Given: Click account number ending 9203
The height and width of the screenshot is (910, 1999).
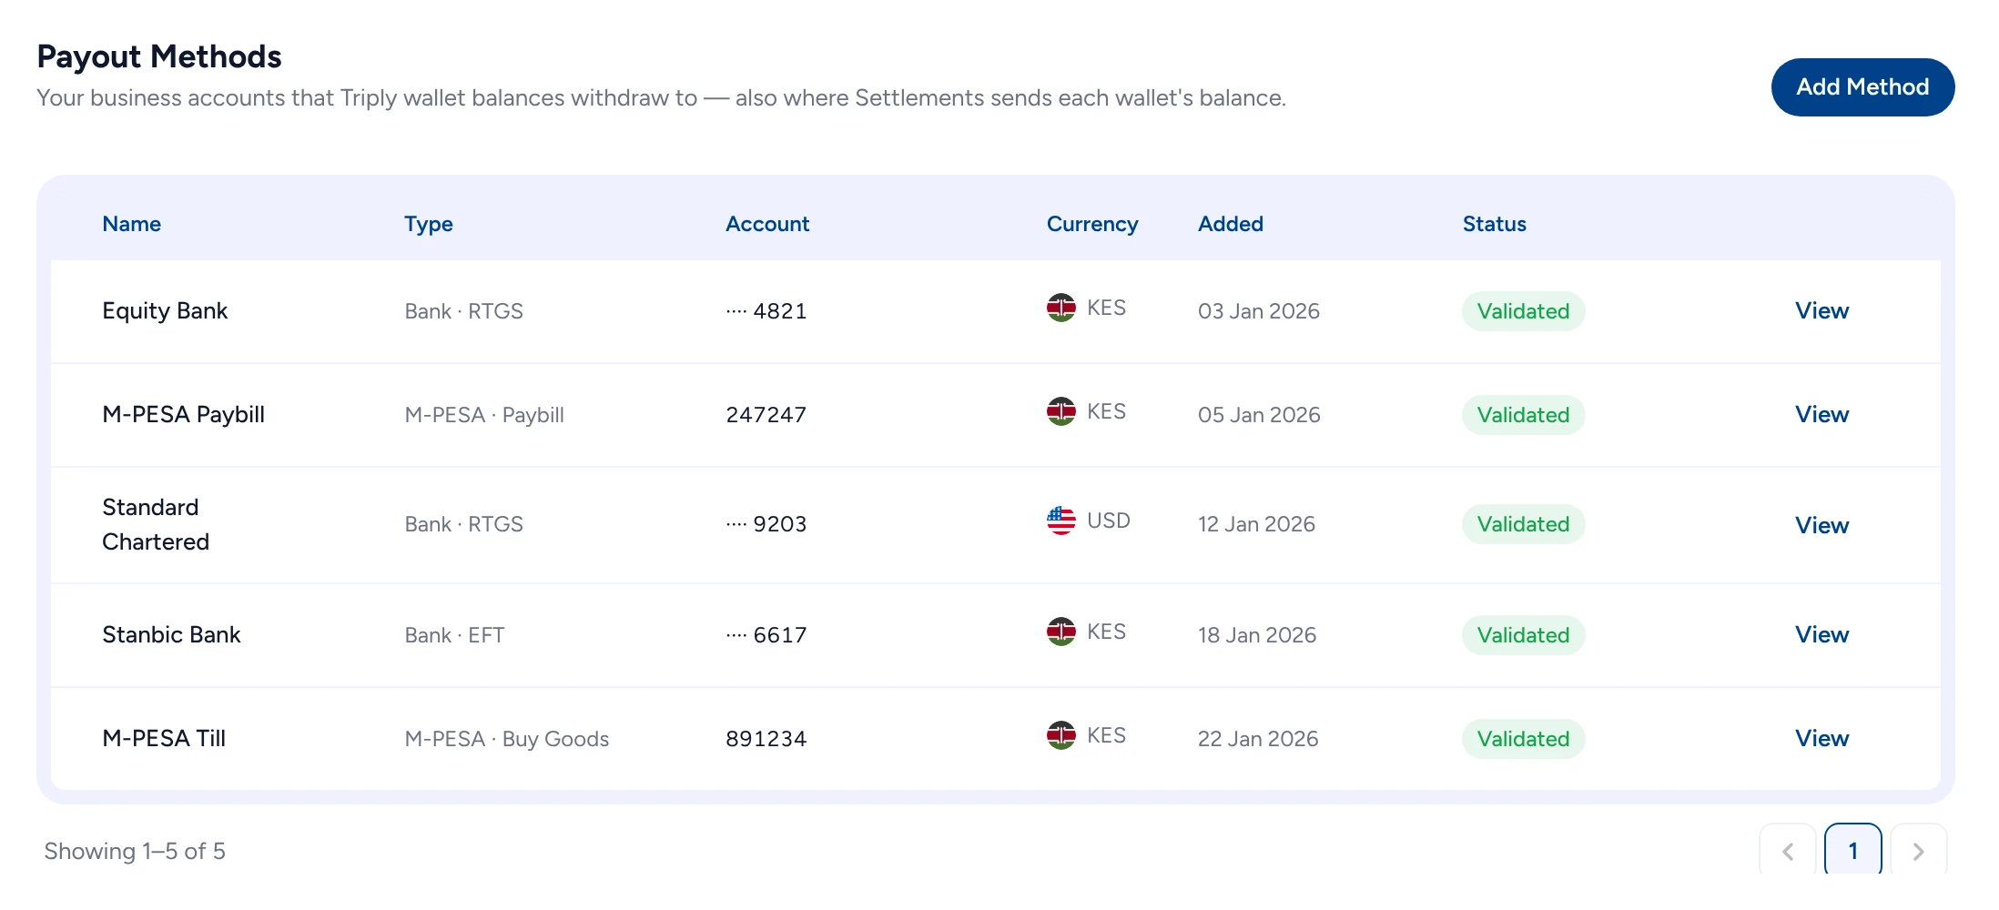Looking at the screenshot, I should pyautogui.click(x=766, y=524).
